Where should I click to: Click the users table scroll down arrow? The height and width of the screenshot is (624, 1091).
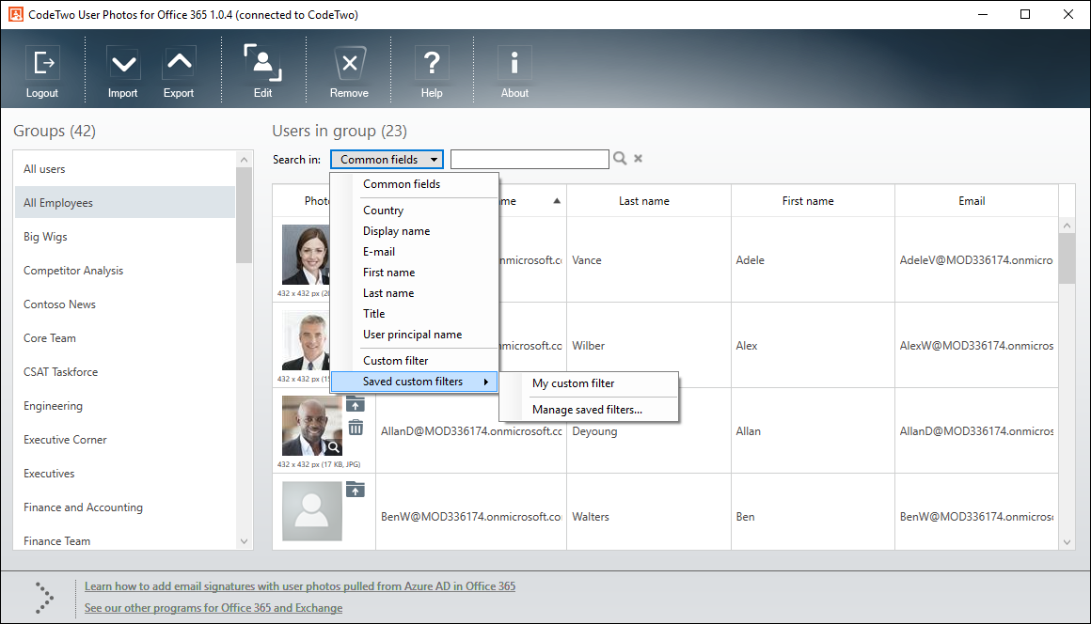click(1067, 542)
